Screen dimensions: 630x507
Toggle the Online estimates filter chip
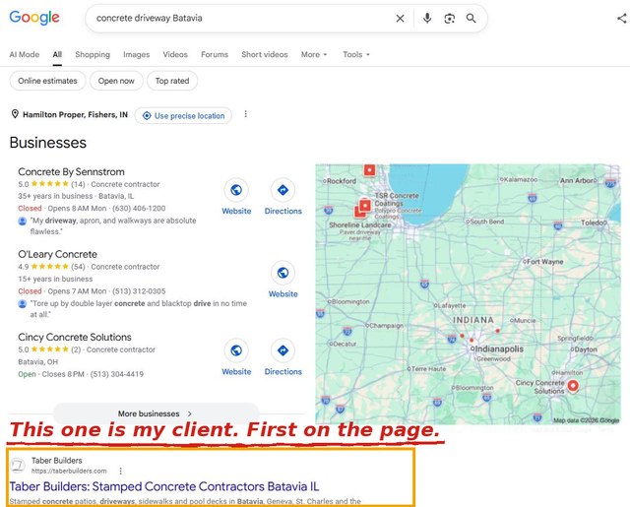pos(47,81)
